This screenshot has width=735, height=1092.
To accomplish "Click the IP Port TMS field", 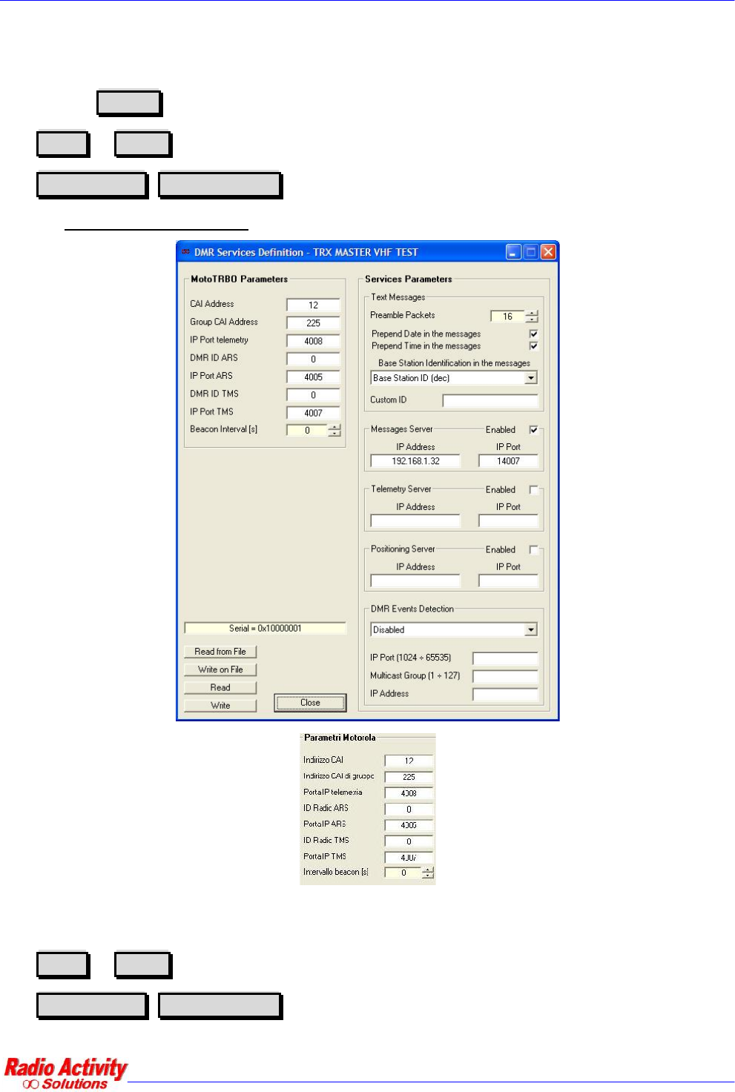I will tap(313, 413).
